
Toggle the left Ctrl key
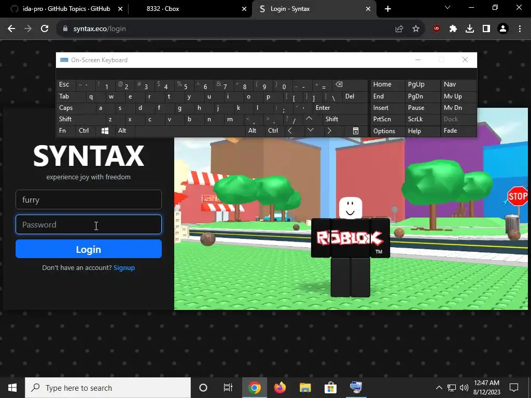86,131
